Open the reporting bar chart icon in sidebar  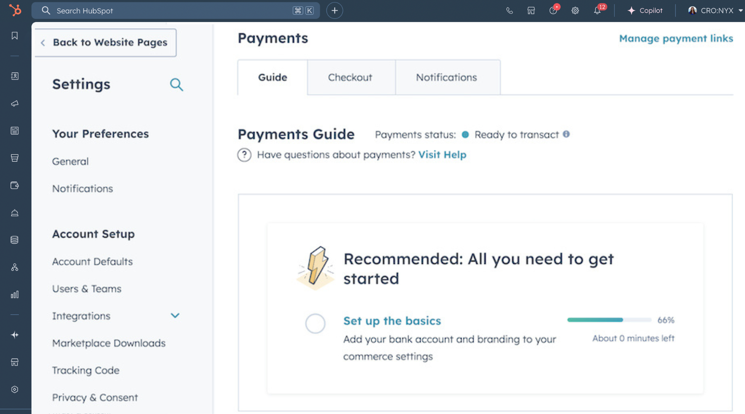(x=15, y=294)
